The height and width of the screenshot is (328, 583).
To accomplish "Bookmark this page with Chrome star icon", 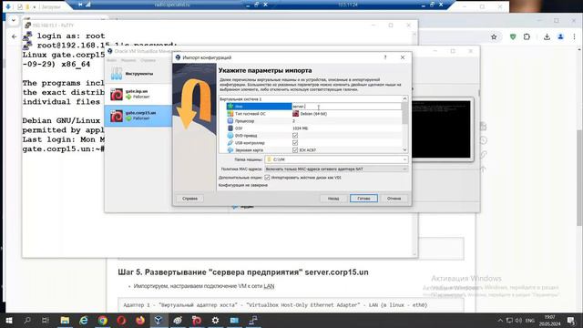I will [494, 36].
